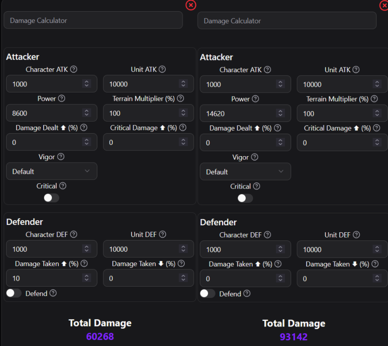This screenshot has width=388, height=346.
Task: Open right Defend help icon
Action: pos(247,294)
